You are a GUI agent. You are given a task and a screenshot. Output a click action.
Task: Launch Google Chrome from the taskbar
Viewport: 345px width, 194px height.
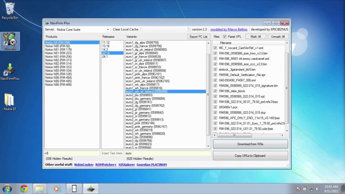24,189
